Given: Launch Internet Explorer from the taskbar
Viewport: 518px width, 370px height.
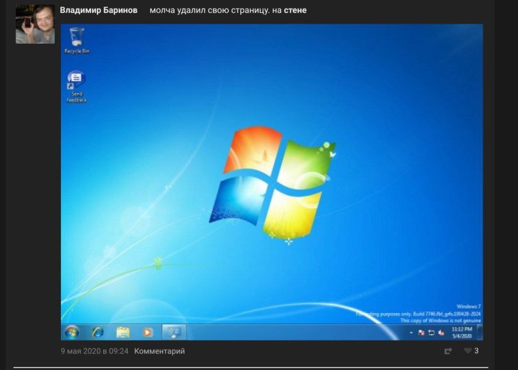Looking at the screenshot, I should tap(98, 332).
